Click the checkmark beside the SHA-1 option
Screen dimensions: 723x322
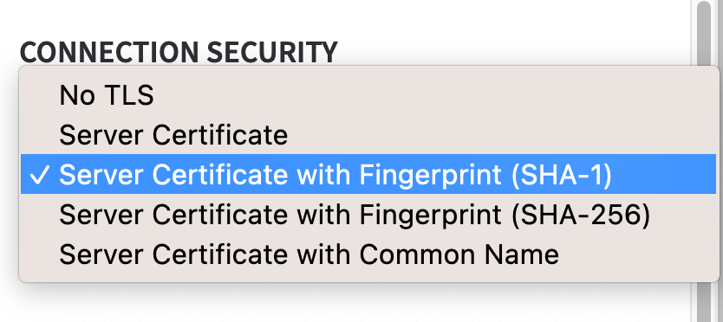pyautogui.click(x=39, y=176)
